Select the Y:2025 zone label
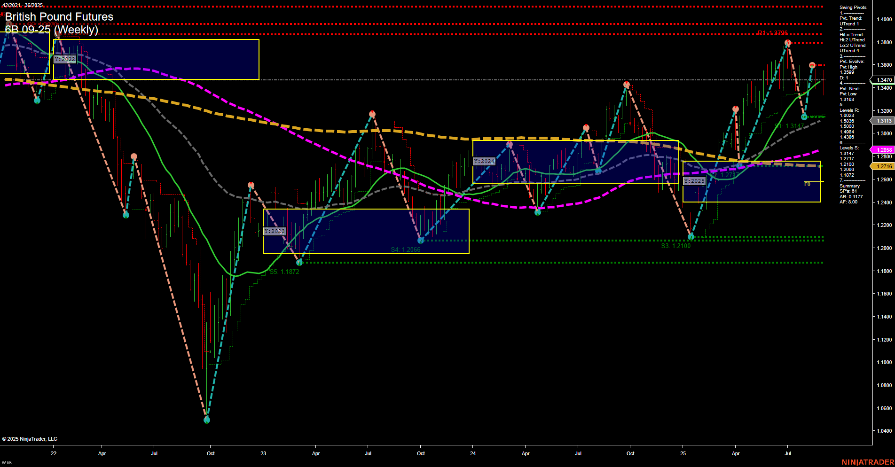895x467 pixels. point(694,180)
